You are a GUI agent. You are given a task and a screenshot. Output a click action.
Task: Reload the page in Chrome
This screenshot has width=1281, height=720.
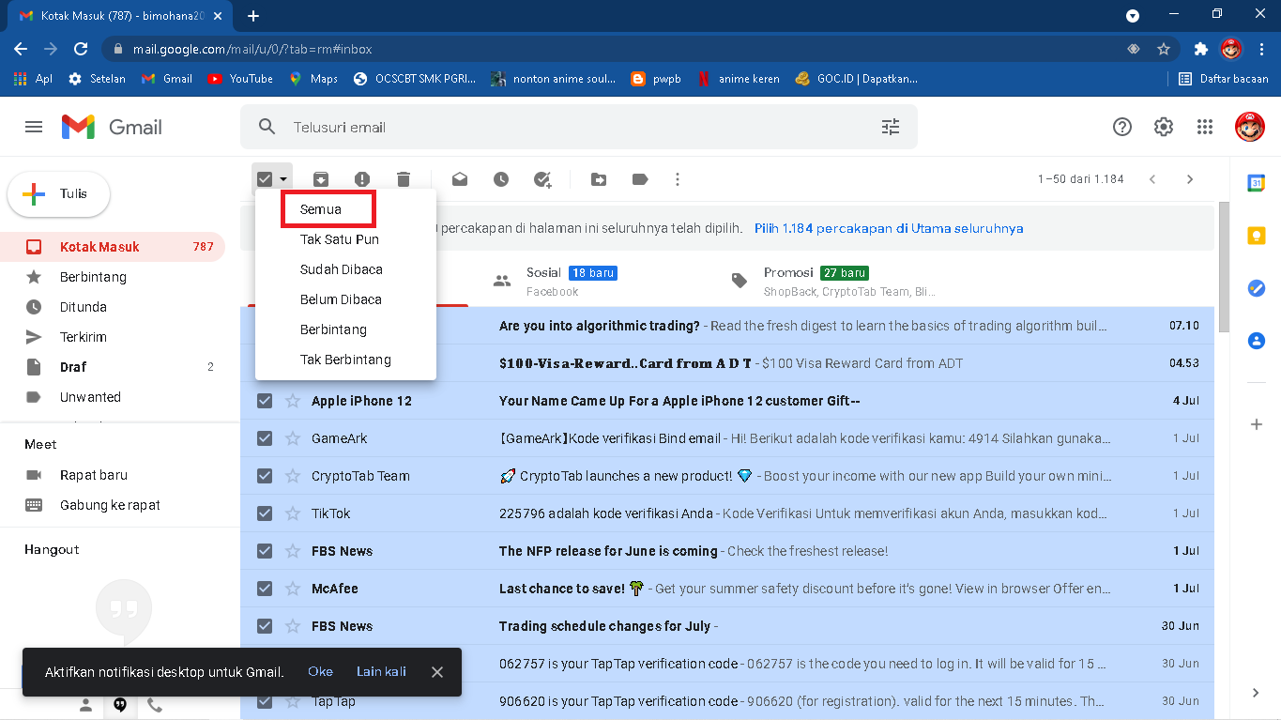(x=81, y=49)
